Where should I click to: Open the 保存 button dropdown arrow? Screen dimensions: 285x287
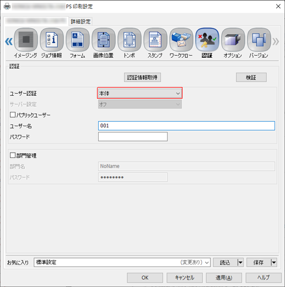pyautogui.click(x=273, y=262)
